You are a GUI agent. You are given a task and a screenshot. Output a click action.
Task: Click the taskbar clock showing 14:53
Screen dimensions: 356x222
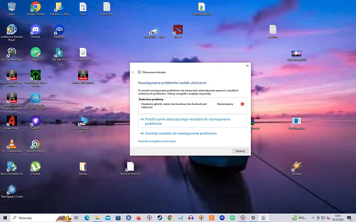click(x=338, y=218)
